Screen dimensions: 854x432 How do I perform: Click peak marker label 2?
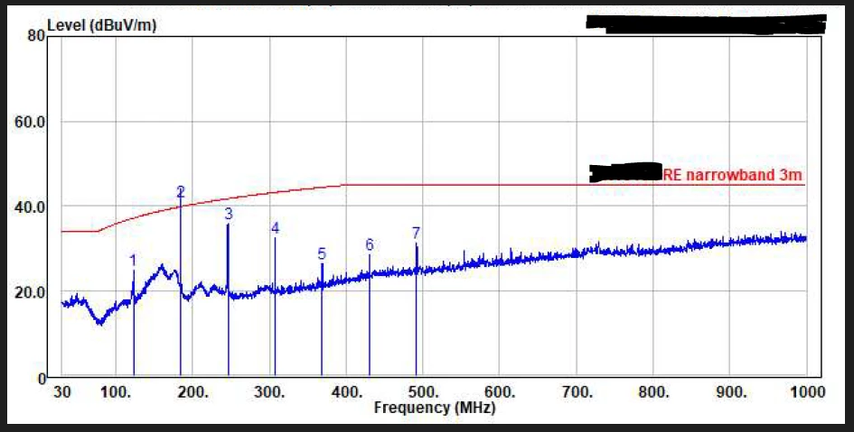(181, 192)
